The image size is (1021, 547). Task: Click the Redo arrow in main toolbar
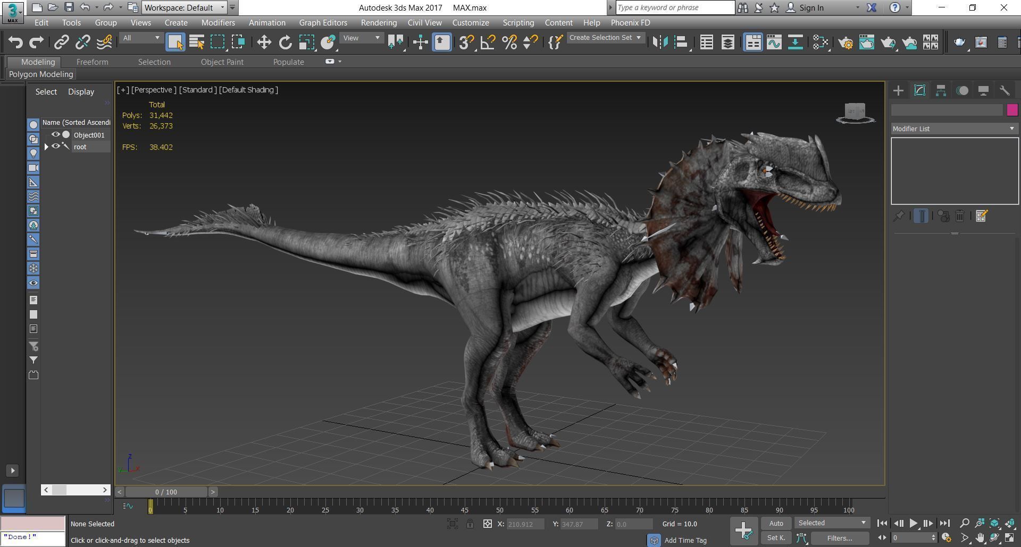click(36, 42)
